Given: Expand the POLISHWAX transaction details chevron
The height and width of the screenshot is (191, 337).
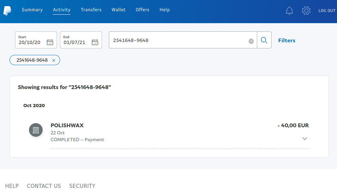Looking at the screenshot, I should point(305,138).
